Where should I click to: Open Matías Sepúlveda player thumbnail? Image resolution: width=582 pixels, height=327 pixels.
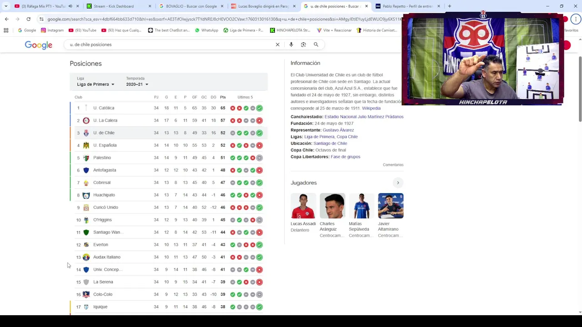pyautogui.click(x=361, y=206)
